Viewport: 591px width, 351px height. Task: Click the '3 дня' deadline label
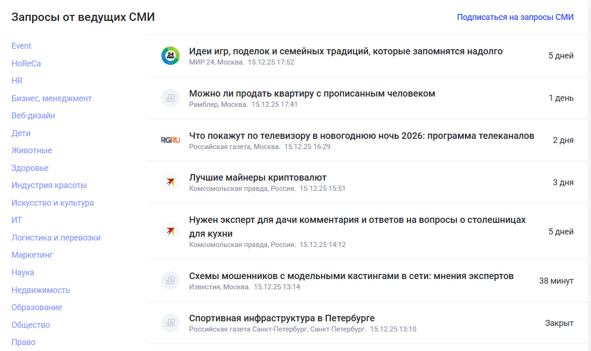pos(563,182)
